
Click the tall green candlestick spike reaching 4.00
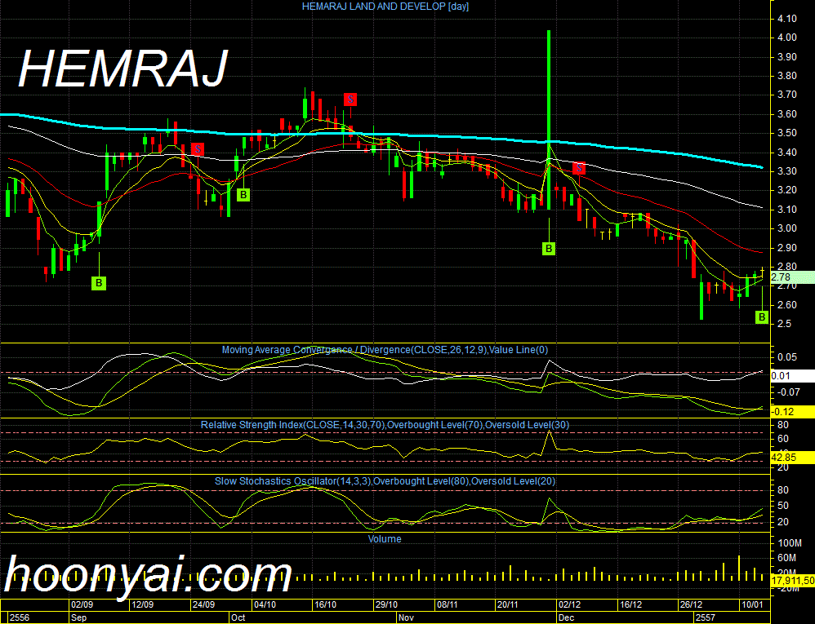549,119
